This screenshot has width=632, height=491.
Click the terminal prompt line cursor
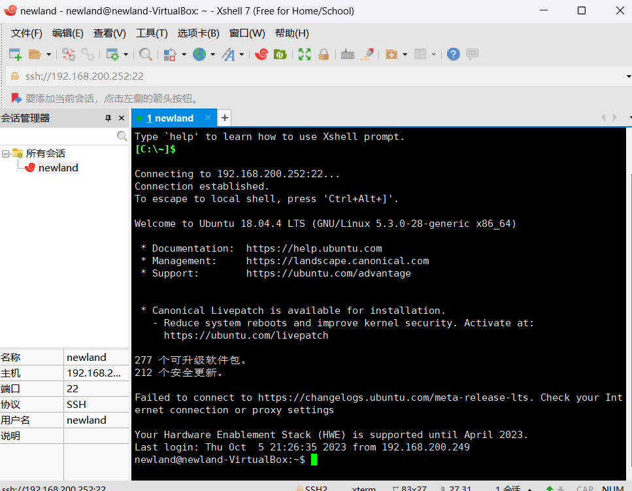[314, 460]
